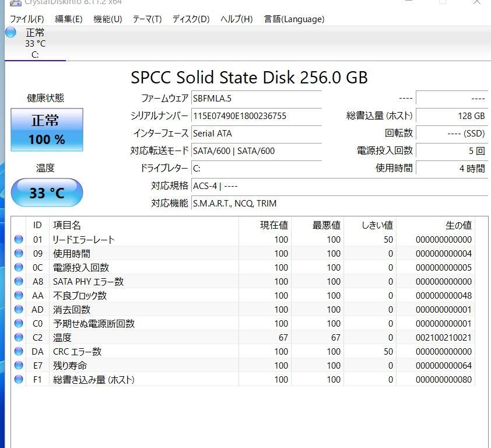Click the transfer mode field SATA/600 | SATA/600

point(257,151)
